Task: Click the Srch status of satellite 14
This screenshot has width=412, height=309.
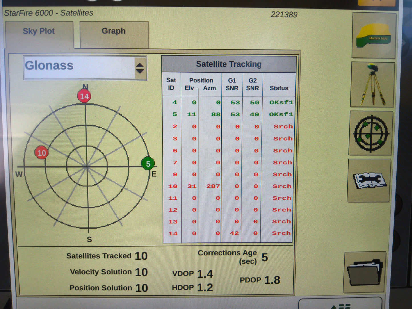Action: [281, 233]
